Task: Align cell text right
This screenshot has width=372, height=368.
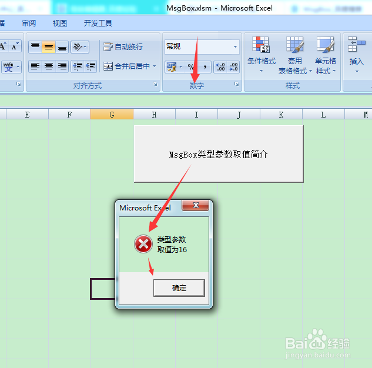Action: [62, 66]
